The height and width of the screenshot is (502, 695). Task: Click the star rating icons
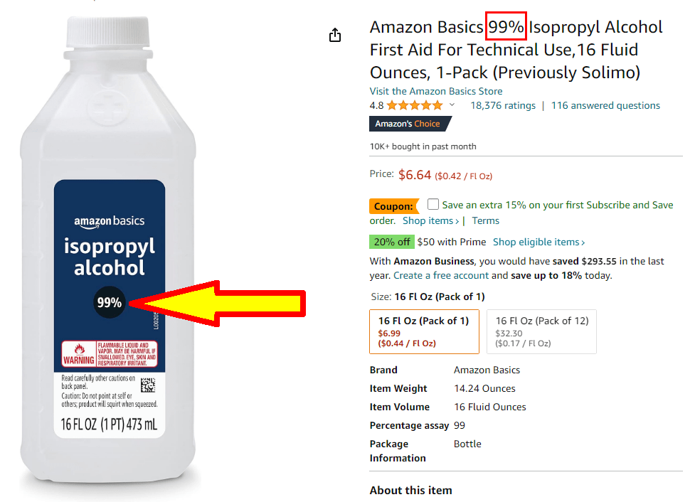[x=415, y=105]
